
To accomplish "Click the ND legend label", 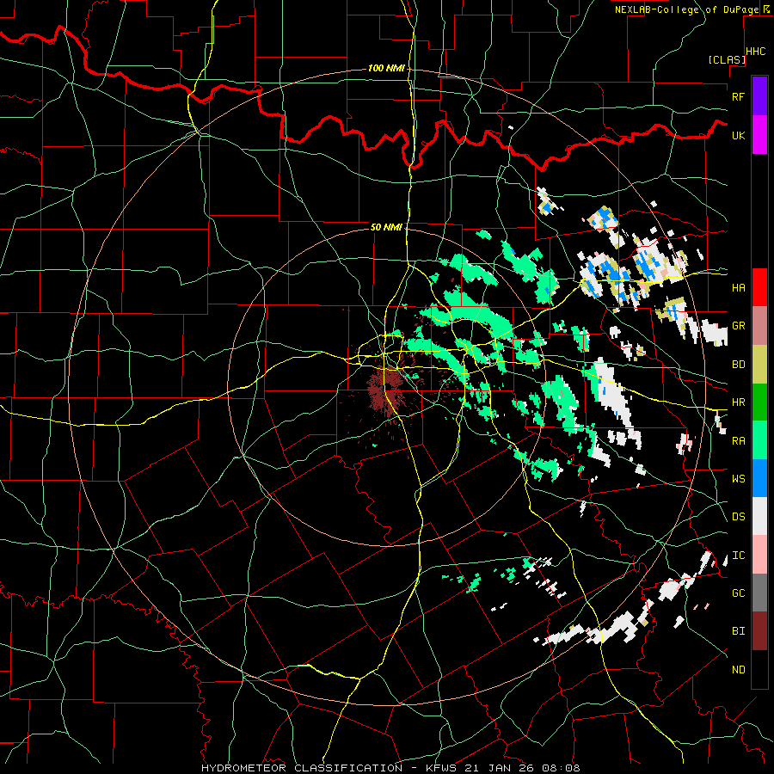I will click(738, 669).
